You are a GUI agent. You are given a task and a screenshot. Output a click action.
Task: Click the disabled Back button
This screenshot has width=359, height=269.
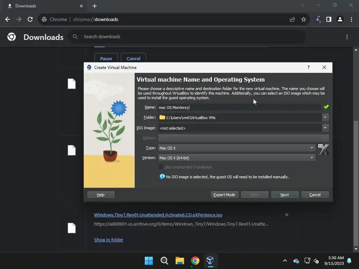pos(255,195)
